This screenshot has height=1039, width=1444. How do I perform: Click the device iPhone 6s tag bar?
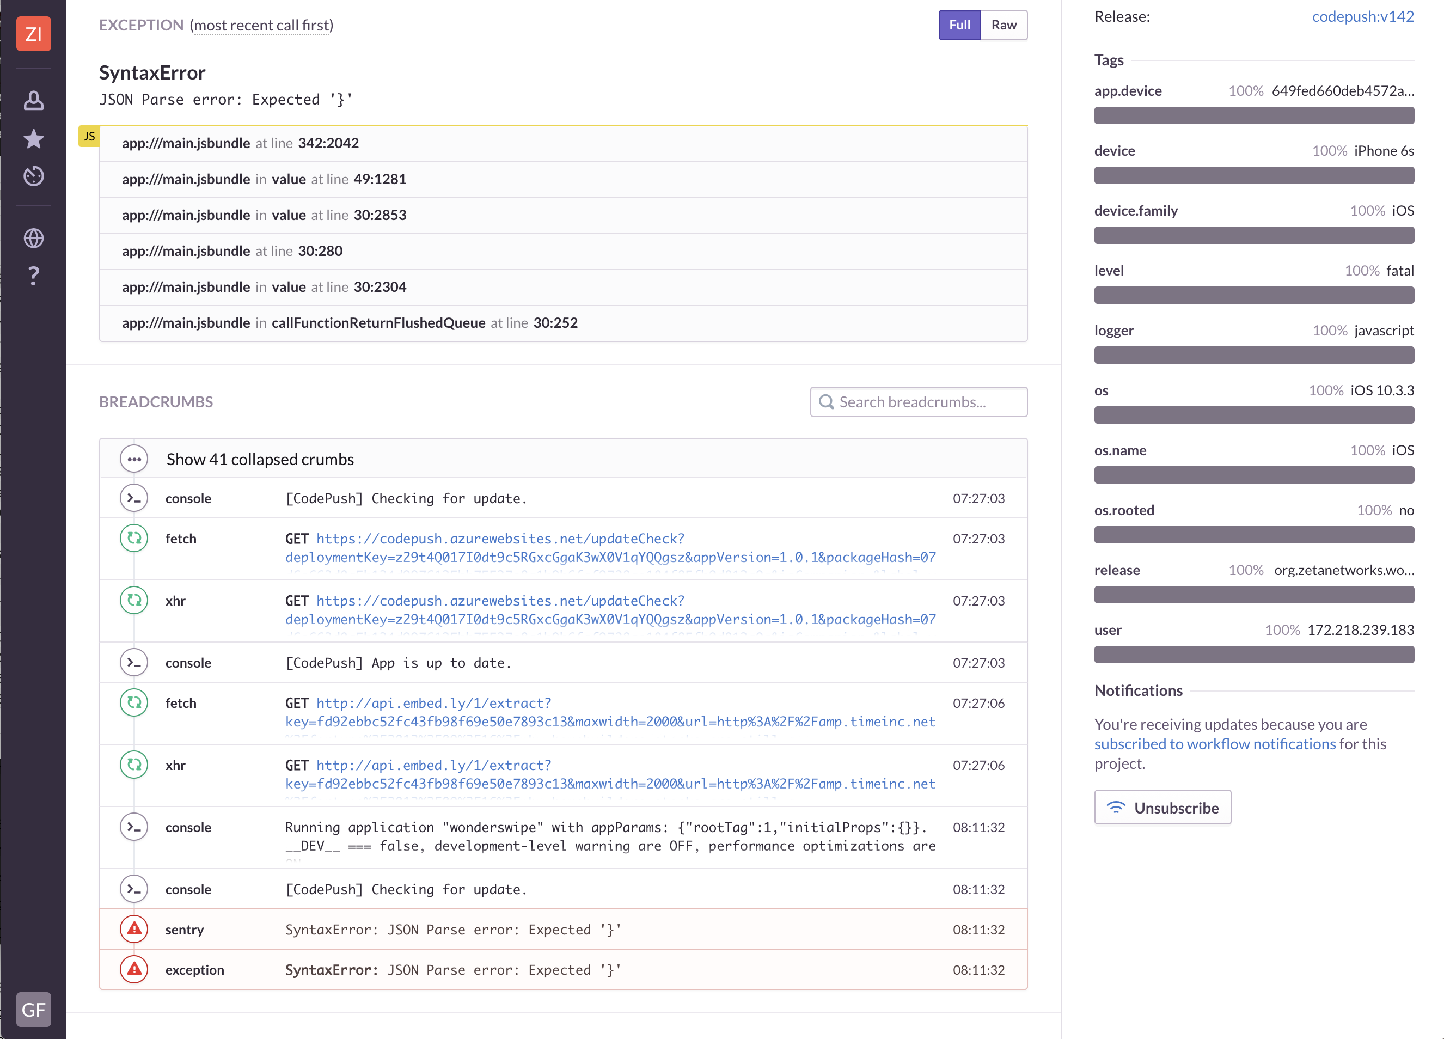point(1253,175)
